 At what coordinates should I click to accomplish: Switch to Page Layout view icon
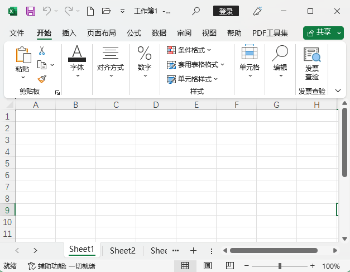pos(208,266)
